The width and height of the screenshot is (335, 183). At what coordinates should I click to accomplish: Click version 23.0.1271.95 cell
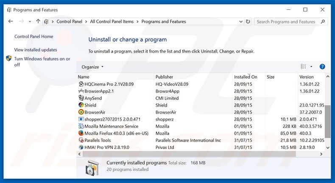coord(312,105)
